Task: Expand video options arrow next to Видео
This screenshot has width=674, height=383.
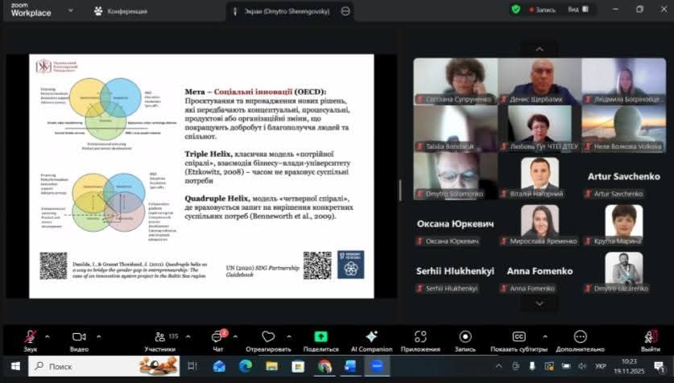Action: point(98,336)
